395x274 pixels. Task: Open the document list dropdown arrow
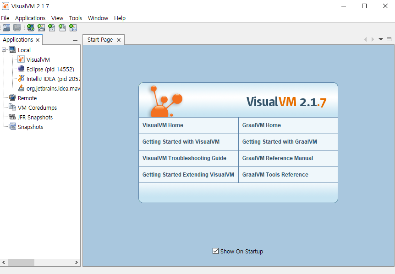pos(381,39)
